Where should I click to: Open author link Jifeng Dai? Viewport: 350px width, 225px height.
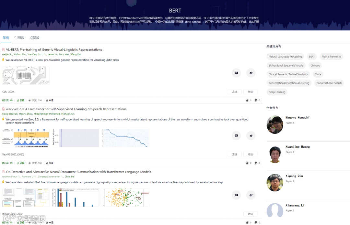[76, 54]
